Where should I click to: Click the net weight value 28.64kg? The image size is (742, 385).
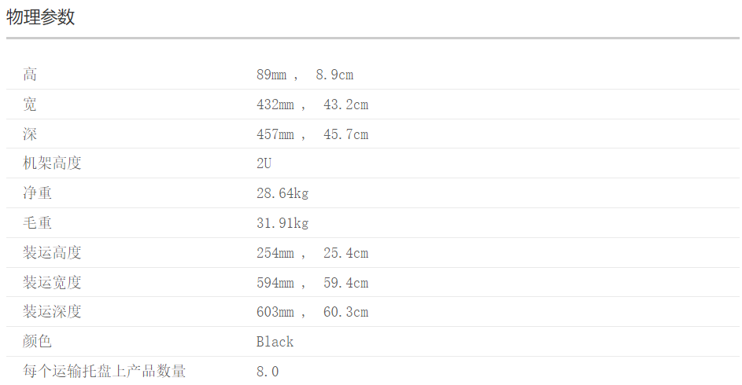click(282, 193)
